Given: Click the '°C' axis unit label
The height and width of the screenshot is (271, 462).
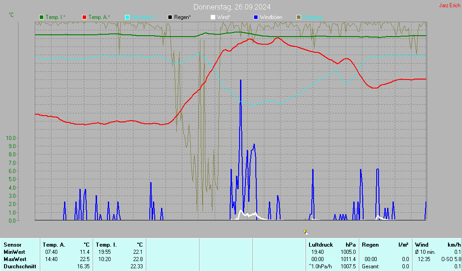Looking at the screenshot, I should (x=11, y=15).
